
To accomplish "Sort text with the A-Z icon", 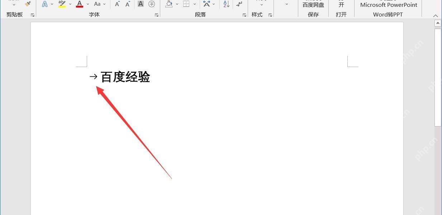I will [x=226, y=4].
